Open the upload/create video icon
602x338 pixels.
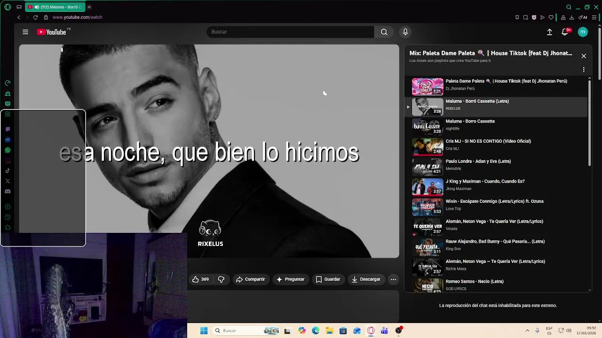point(549,32)
